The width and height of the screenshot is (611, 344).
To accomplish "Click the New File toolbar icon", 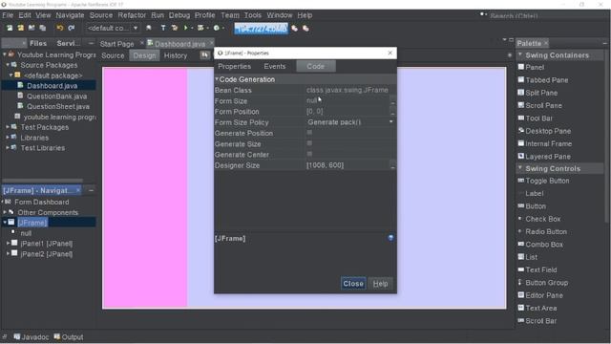I will [x=10, y=28].
